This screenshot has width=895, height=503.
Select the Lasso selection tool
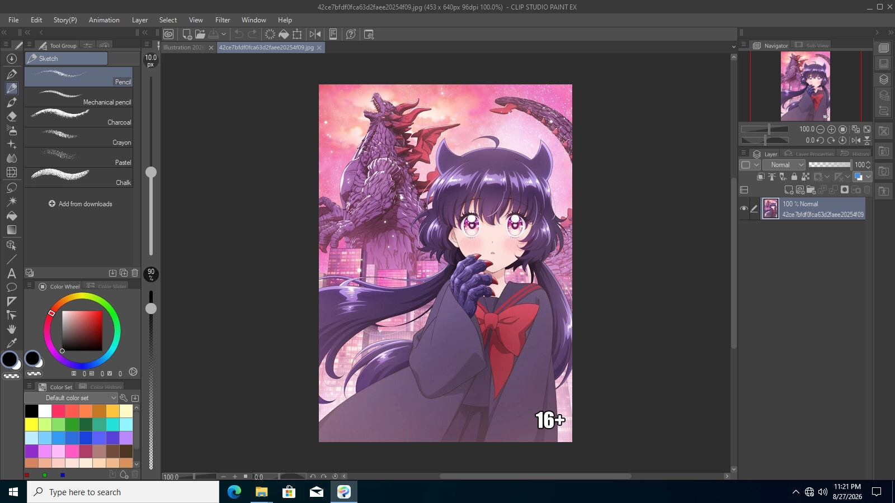coord(11,187)
